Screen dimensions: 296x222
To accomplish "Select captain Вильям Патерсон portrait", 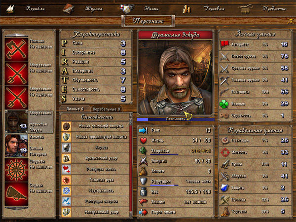I will pos(16,146).
